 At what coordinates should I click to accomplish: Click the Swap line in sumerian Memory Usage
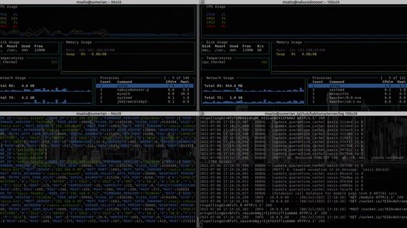tap(86, 54)
